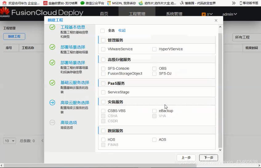Enable the HyperVService checkbox
The width and height of the screenshot is (261, 168).
tap(154, 49)
